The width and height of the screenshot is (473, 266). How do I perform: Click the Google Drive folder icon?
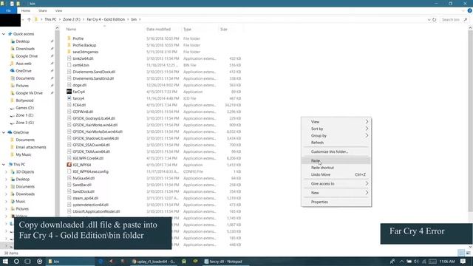point(13,56)
